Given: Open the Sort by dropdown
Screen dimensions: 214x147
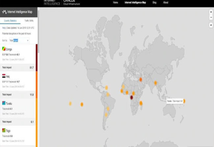Looking at the screenshot, I should tap(19, 41).
